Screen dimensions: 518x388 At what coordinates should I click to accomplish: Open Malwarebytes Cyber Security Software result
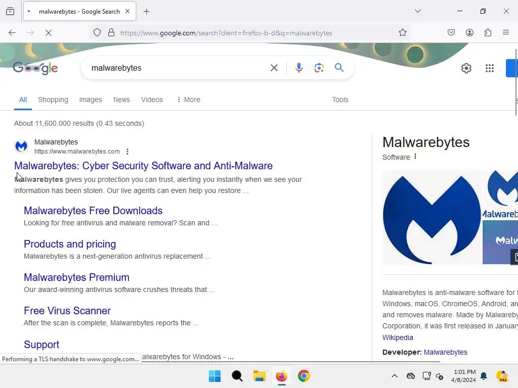pos(143,166)
